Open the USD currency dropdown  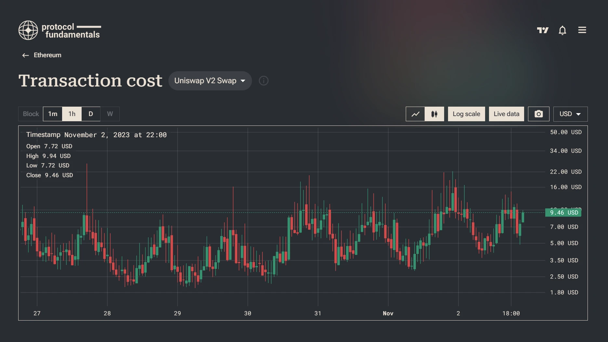(570, 114)
